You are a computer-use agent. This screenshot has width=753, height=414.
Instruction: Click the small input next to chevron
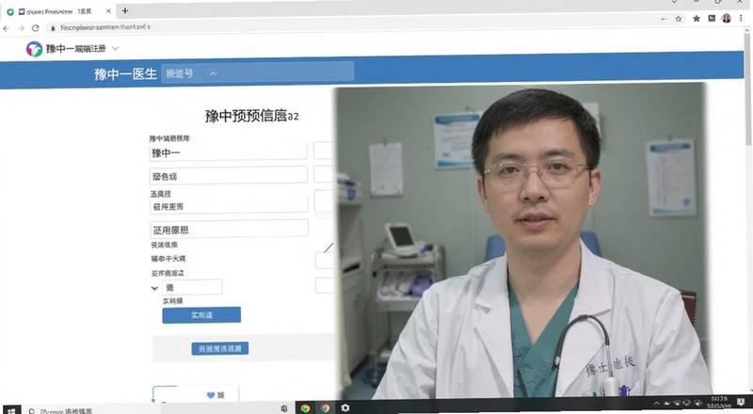[x=192, y=287]
